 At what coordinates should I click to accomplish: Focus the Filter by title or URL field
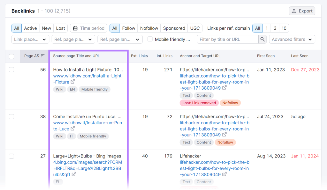point(227,39)
